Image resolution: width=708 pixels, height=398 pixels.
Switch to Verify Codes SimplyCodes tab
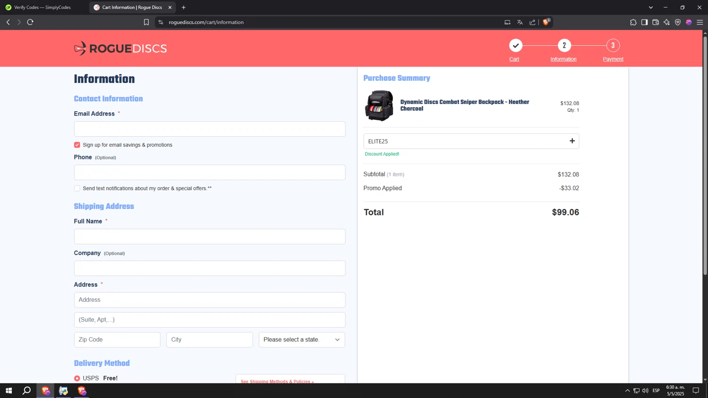[43, 8]
